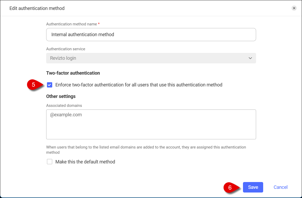Open the Authentication service dropdown

(x=151, y=58)
